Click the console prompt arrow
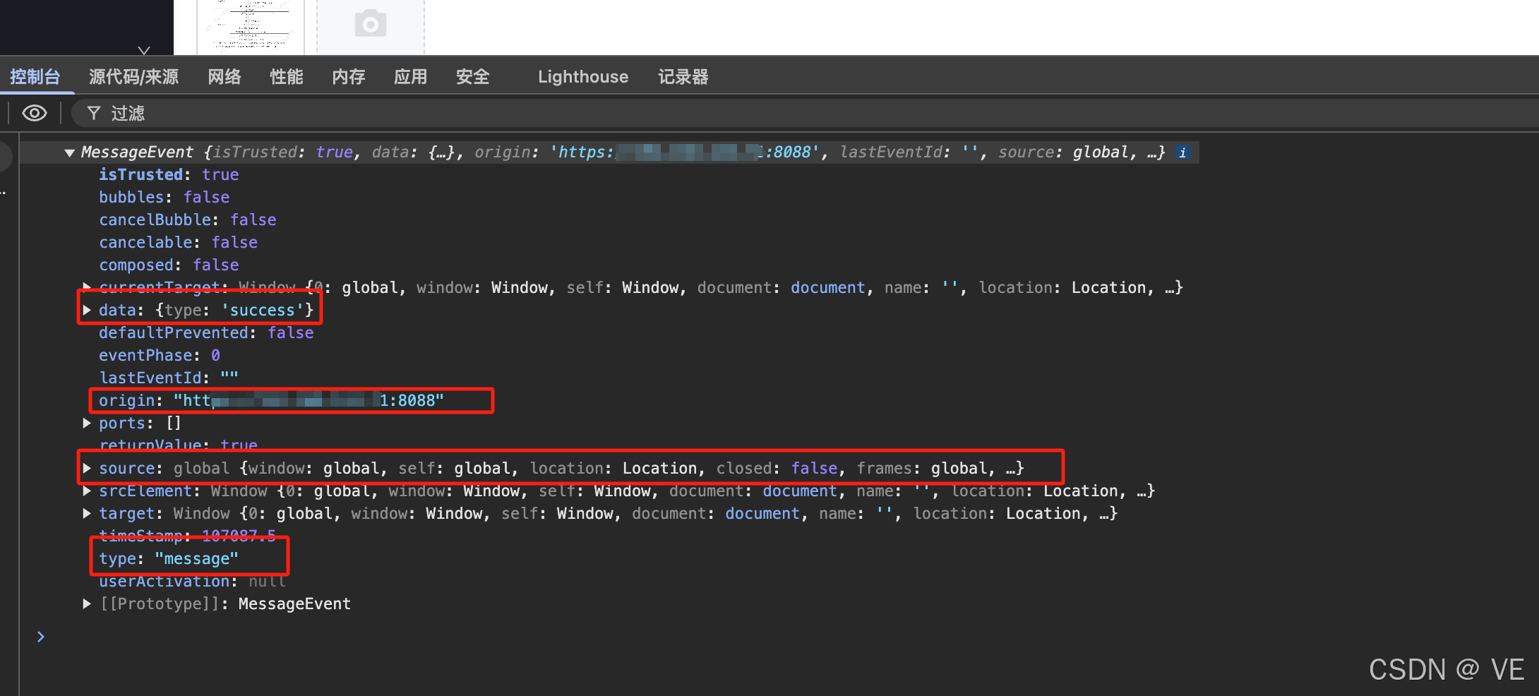The width and height of the screenshot is (1539, 696). point(40,637)
